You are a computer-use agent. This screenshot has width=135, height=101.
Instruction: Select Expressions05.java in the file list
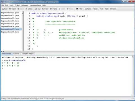(x=10, y=24)
